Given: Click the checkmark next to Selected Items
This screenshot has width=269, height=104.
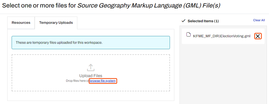Looking at the screenshot, I should pyautogui.click(x=184, y=21).
